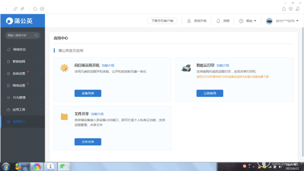
Task: Open 功能介绍 link for 智能云打印
Action: coord(223,65)
